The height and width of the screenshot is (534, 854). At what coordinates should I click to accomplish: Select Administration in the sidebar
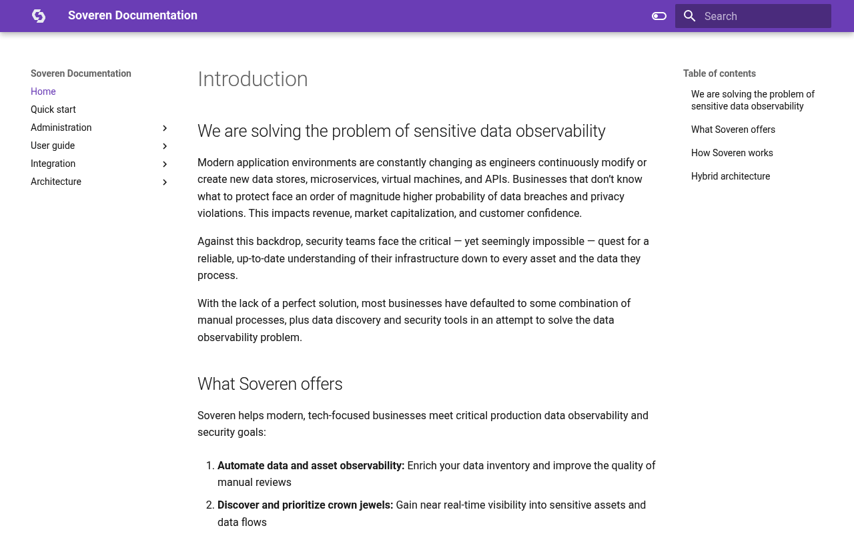tap(61, 127)
